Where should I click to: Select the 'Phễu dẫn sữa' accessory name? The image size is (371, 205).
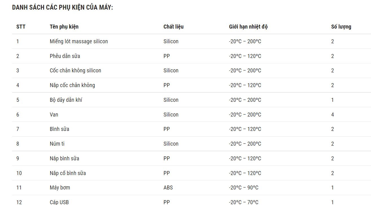(x=65, y=56)
